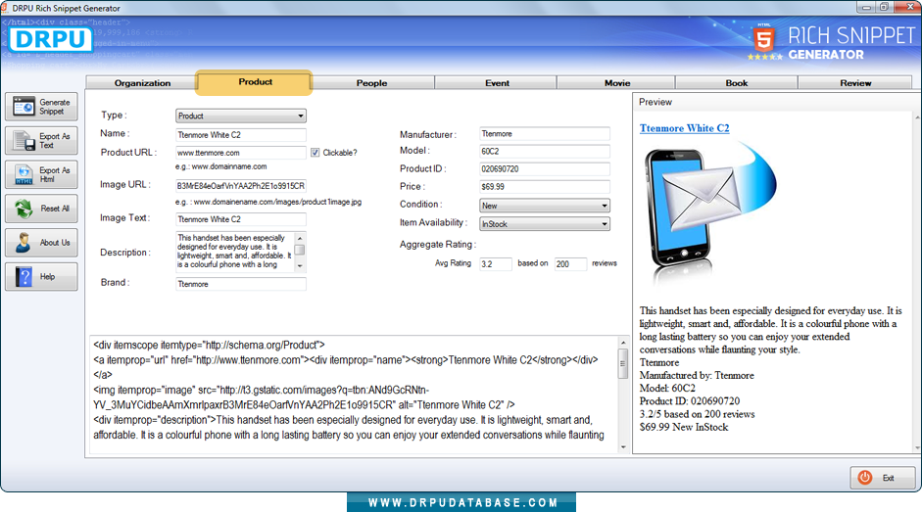922x512 pixels.
Task: Click the Avg Rating field
Action: [x=495, y=264]
